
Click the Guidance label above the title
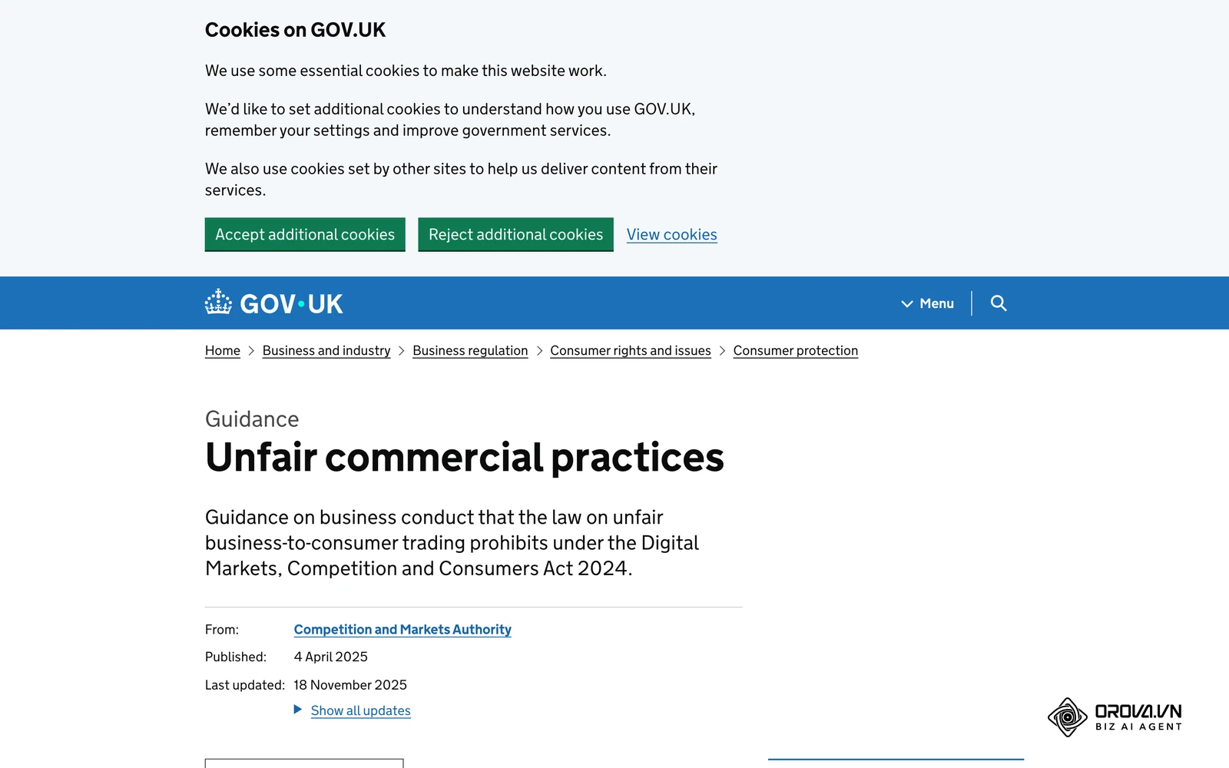pyautogui.click(x=252, y=419)
